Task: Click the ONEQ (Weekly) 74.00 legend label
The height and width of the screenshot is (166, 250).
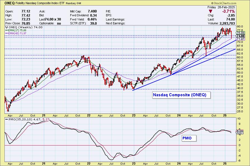Action: click(24, 27)
